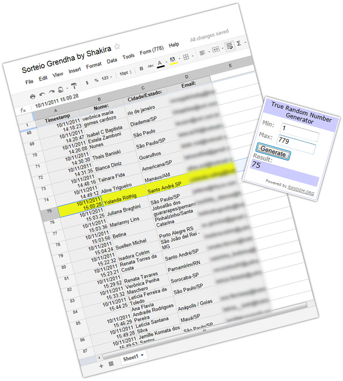Open the 10pt font size selector
Image resolution: width=343 pixels, height=381 pixels.
(x=125, y=73)
